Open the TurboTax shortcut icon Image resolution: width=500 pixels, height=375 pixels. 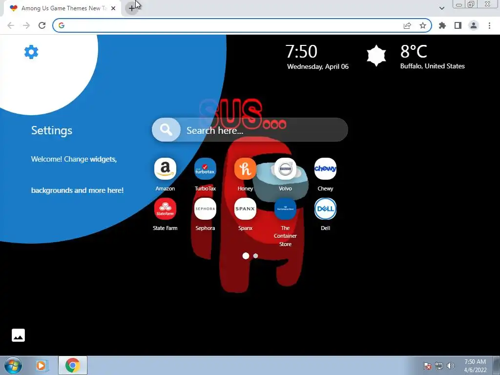tap(205, 168)
